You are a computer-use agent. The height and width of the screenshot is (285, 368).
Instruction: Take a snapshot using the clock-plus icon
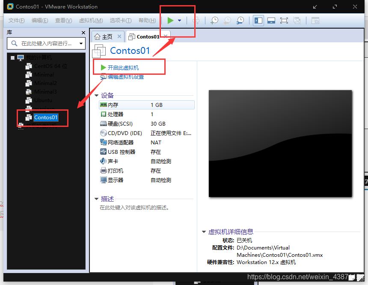tap(214, 21)
